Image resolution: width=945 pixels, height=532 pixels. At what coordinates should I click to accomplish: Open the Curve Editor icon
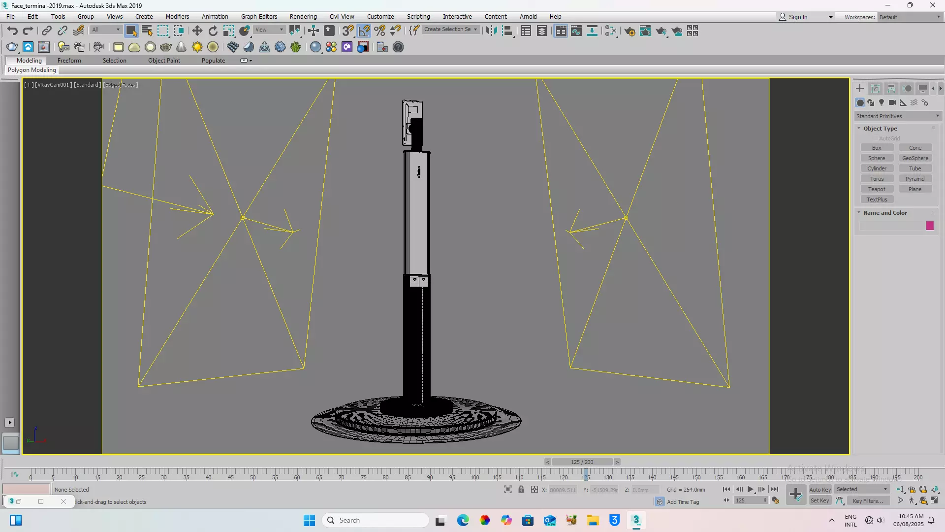576,31
